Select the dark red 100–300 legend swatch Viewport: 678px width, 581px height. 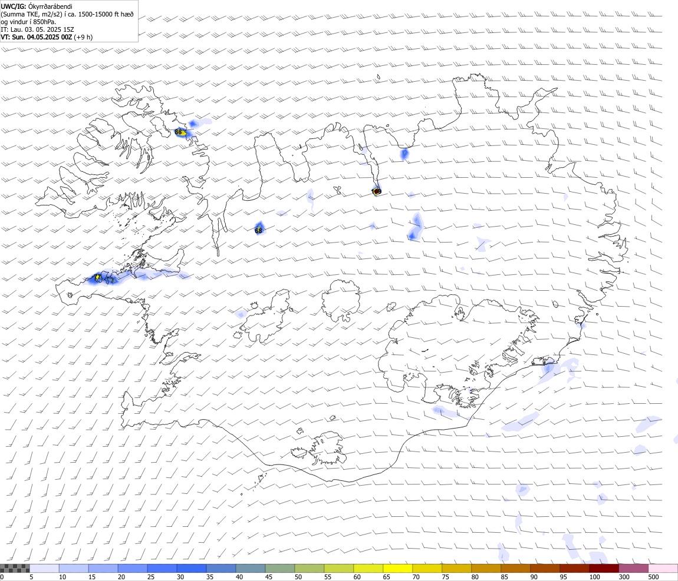pyautogui.click(x=604, y=569)
